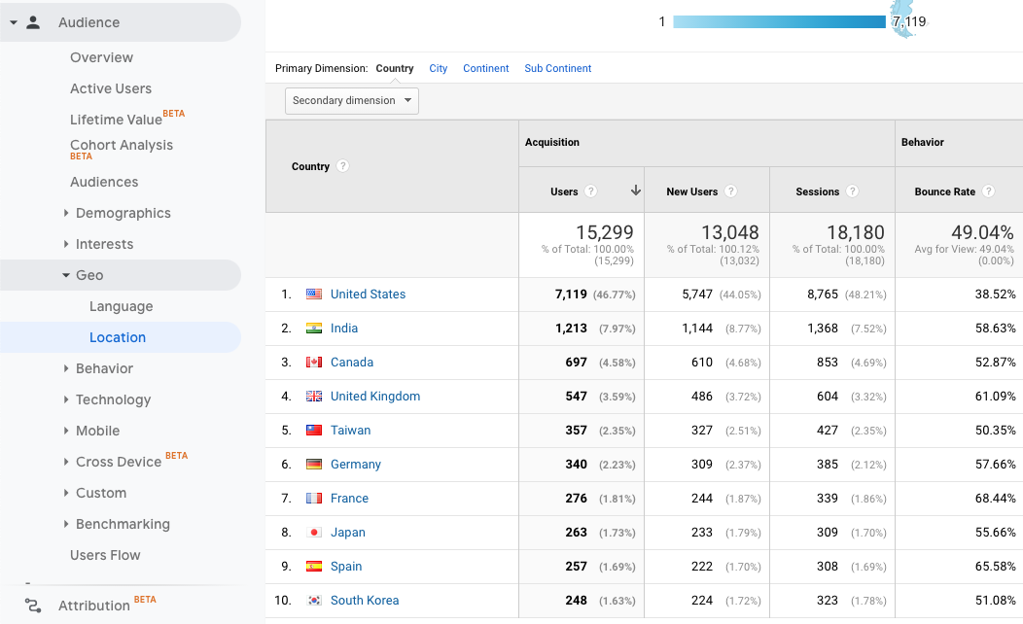
Task: Click the France flag icon
Action: 314,499
